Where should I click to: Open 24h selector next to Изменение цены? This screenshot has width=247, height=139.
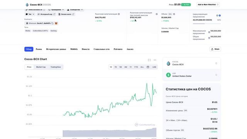click(186, 110)
